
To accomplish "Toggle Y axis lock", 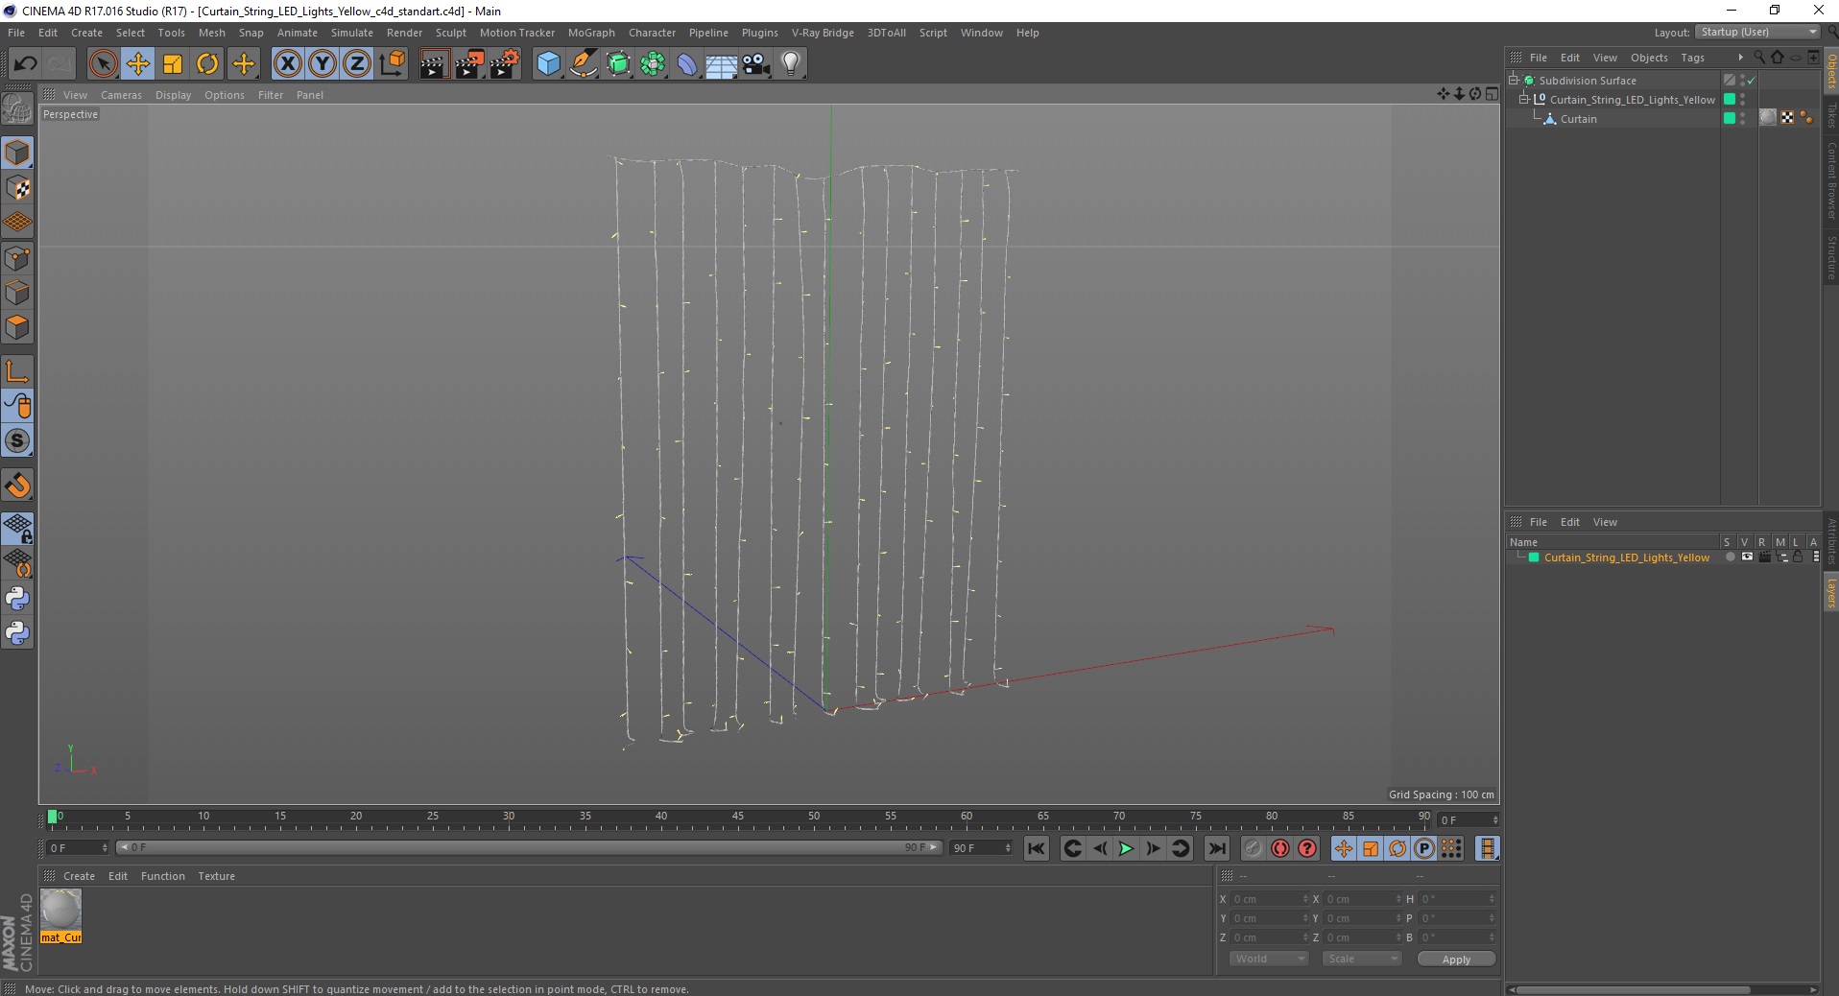I will [x=322, y=64].
